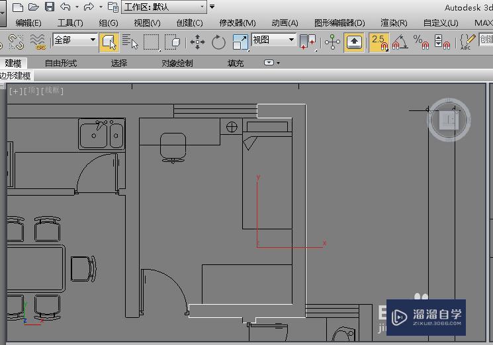Click the Use Pivot Point Center icon

308,42
